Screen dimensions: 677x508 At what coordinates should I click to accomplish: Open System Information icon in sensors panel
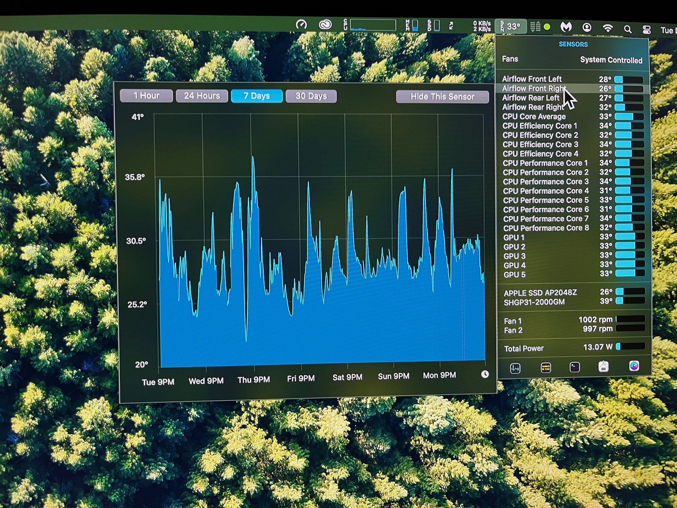(604, 366)
